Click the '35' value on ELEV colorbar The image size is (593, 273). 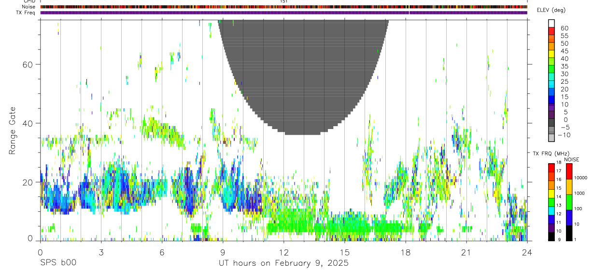tap(564, 66)
